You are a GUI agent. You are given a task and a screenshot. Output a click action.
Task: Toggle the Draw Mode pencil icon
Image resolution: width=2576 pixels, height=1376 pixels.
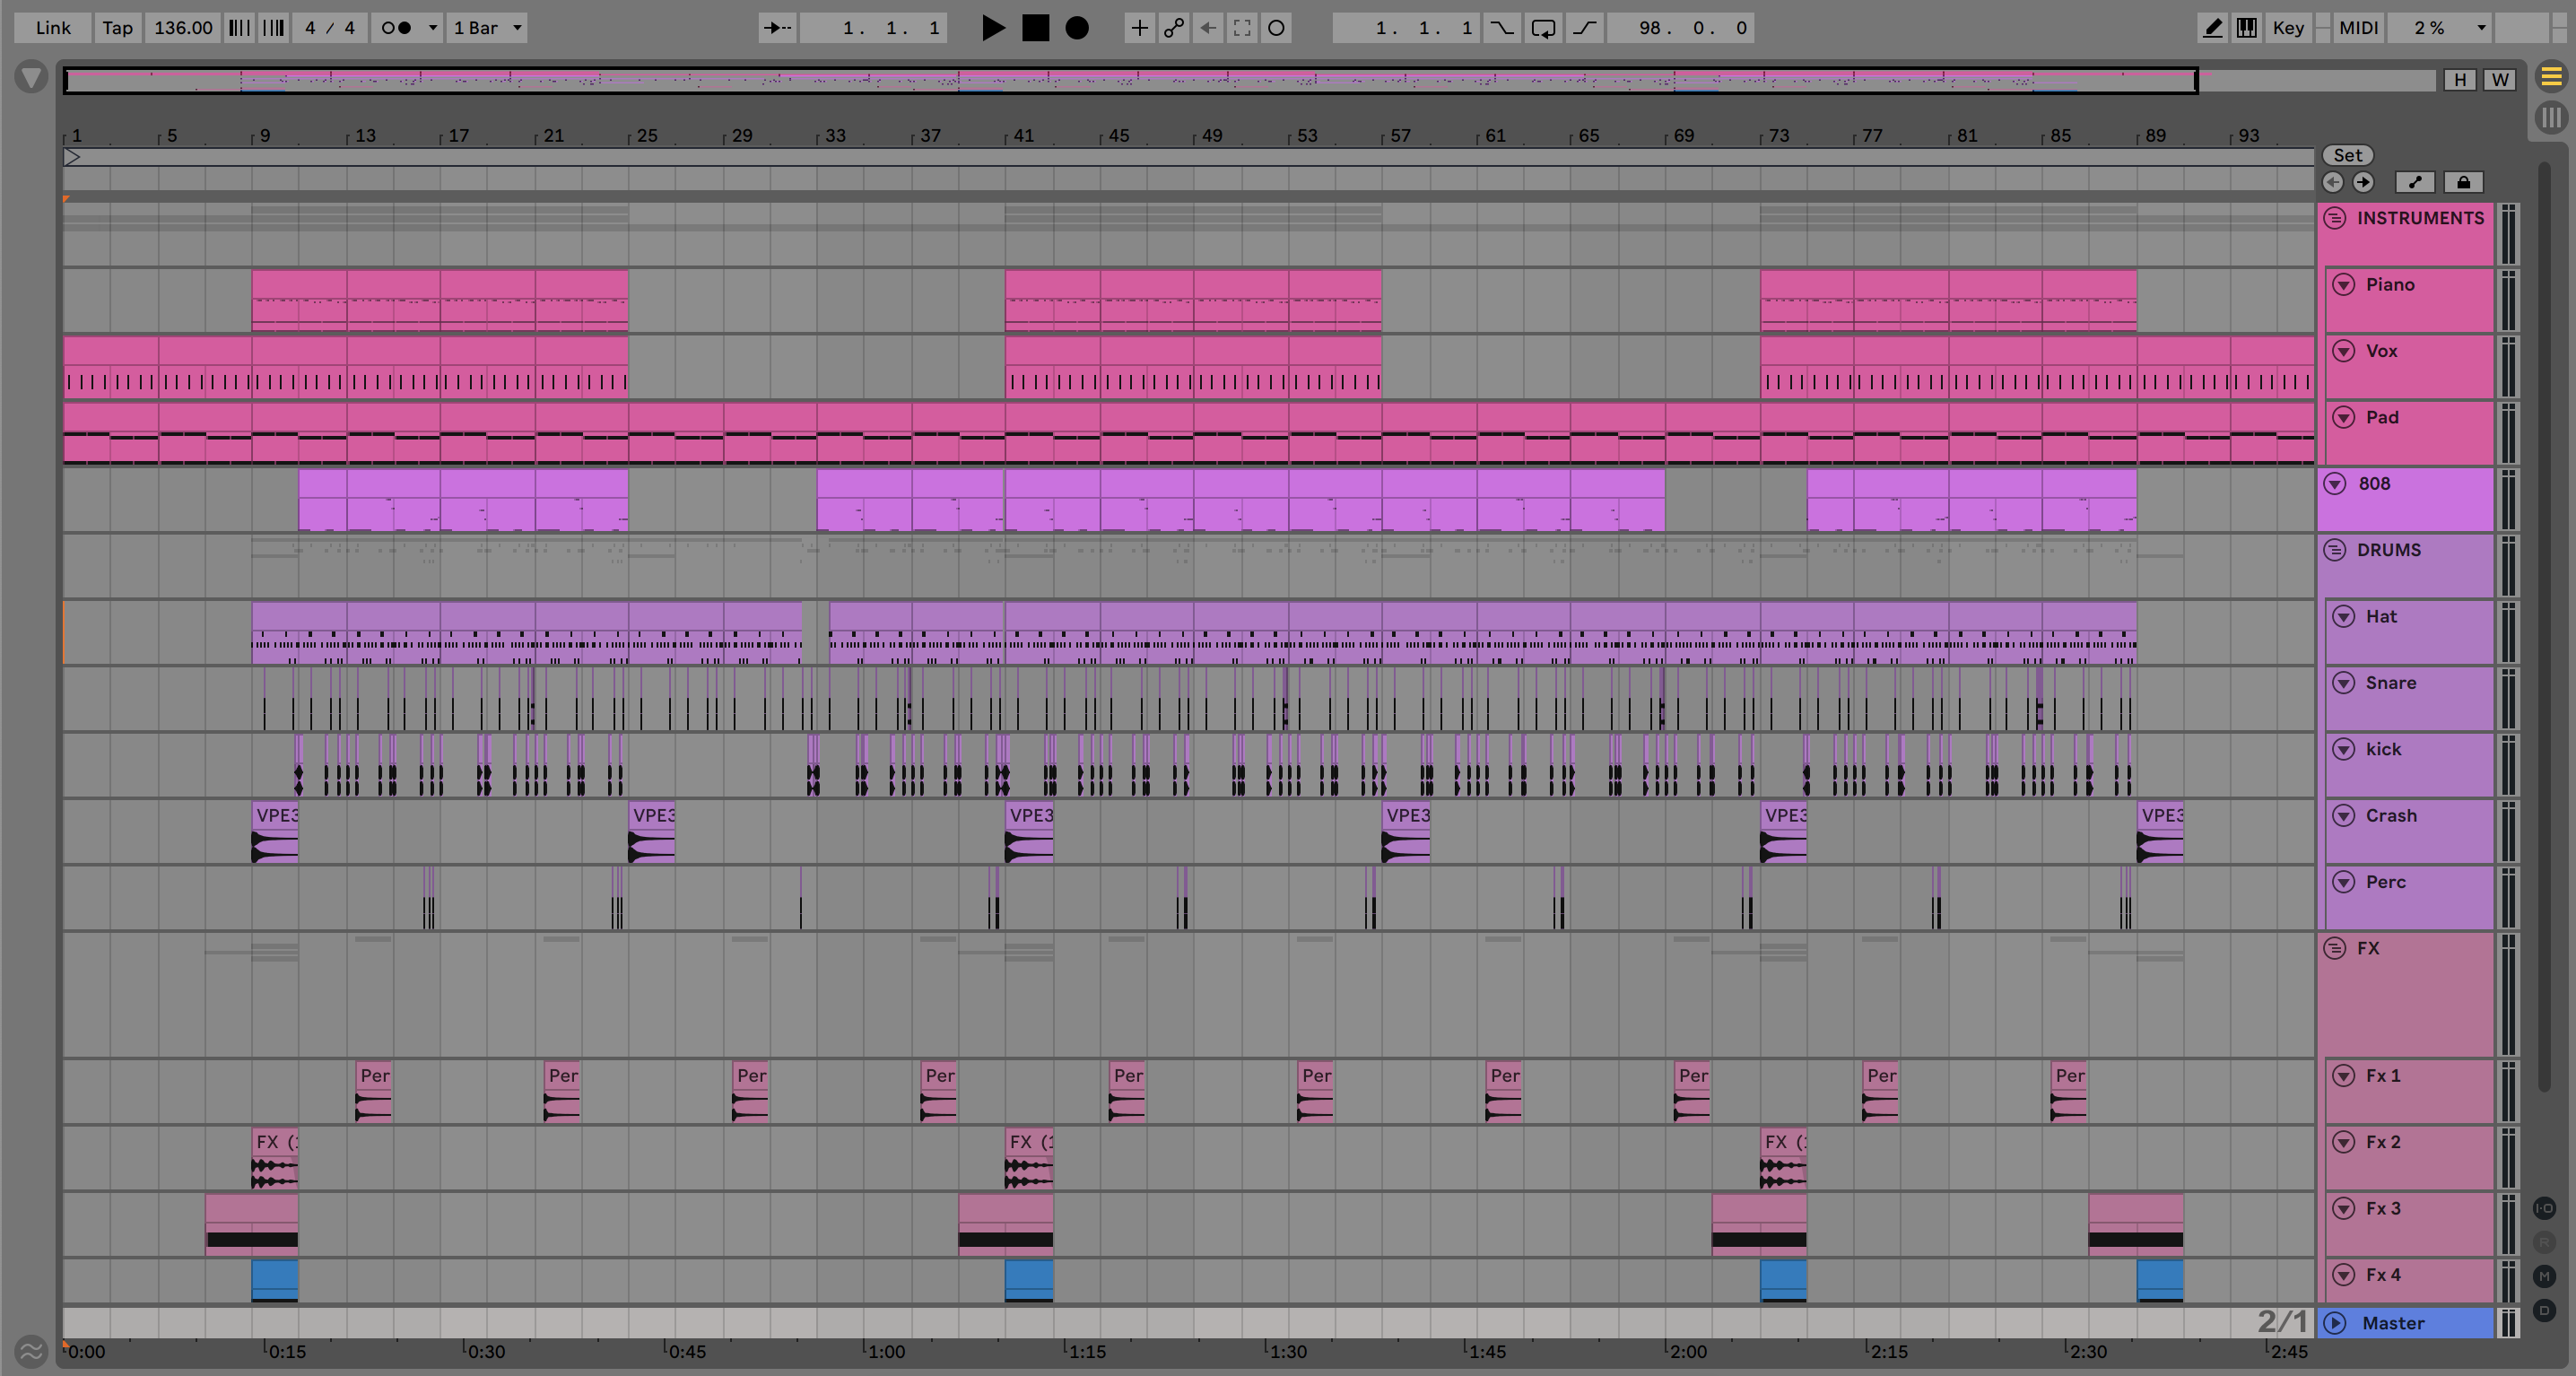pos(2212,28)
